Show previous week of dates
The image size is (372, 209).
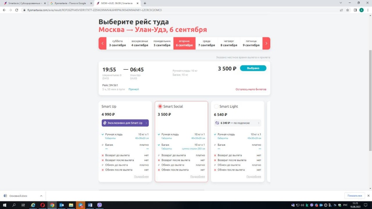pyautogui.click(x=102, y=44)
